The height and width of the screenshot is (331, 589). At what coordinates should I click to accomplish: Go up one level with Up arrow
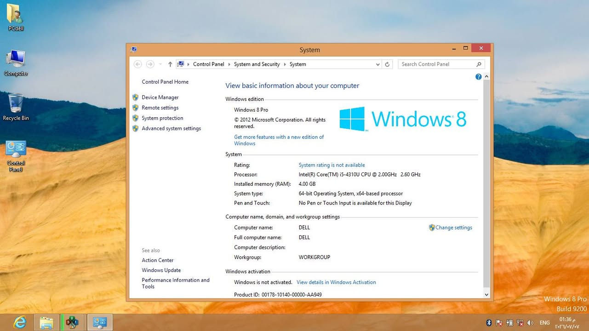170,64
